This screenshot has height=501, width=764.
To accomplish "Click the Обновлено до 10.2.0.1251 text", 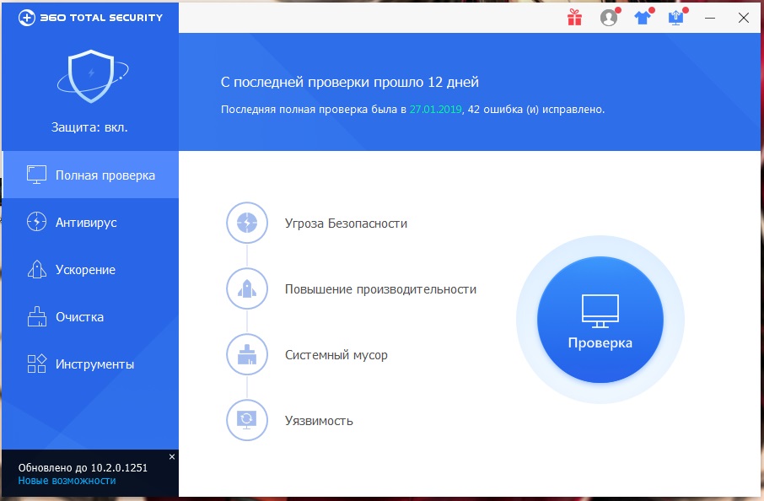I will (x=83, y=467).
